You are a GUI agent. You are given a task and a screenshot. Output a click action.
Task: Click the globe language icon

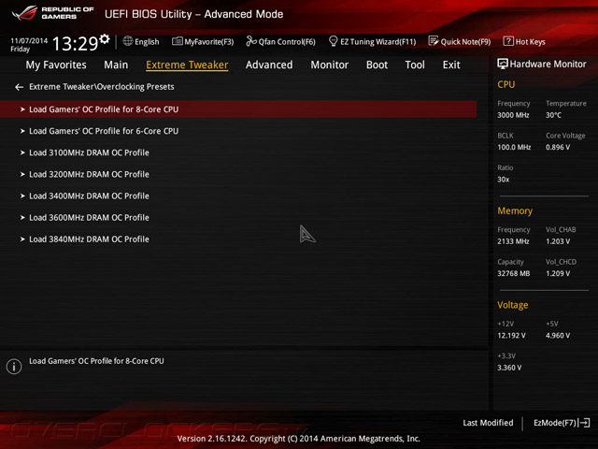(128, 41)
